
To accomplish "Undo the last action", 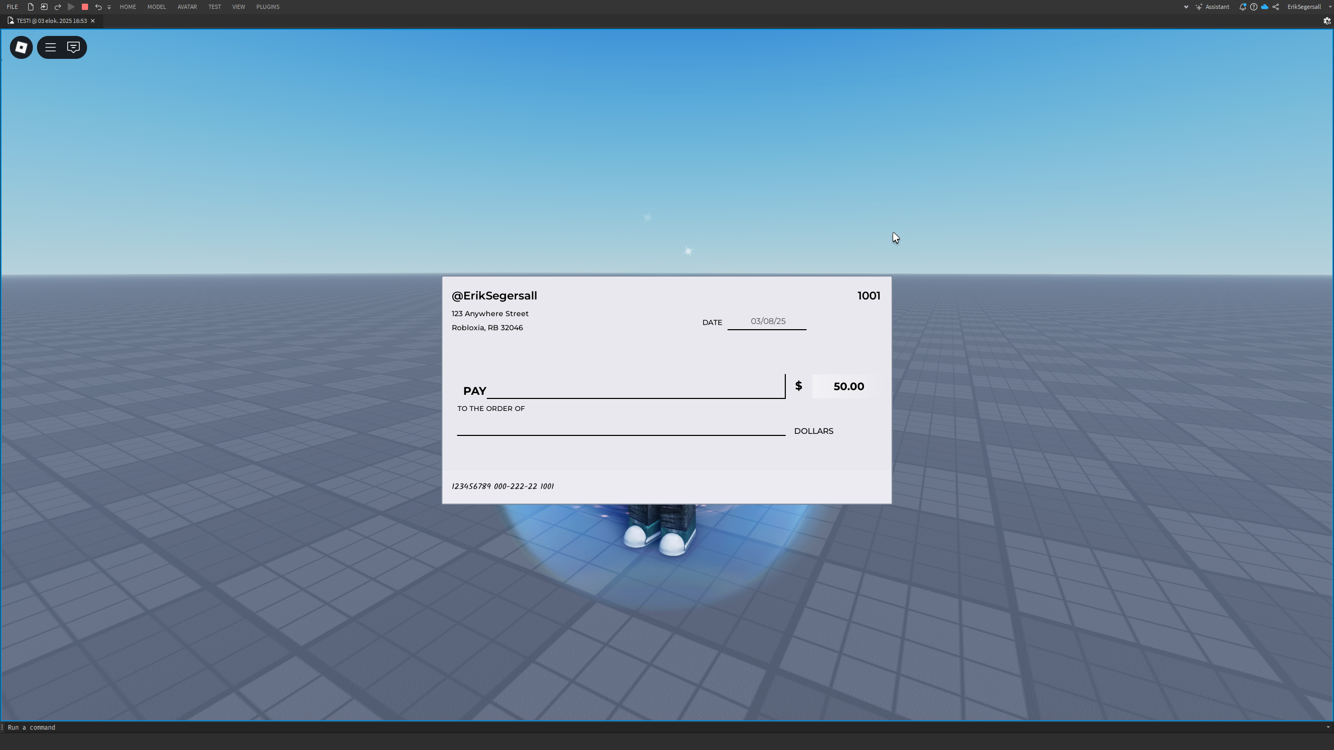I will point(99,7).
